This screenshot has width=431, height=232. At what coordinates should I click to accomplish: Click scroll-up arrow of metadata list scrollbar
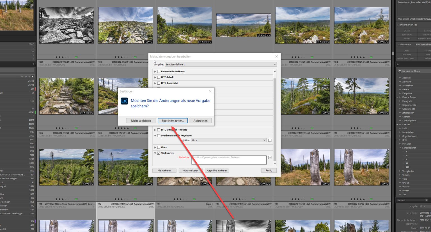(x=275, y=71)
